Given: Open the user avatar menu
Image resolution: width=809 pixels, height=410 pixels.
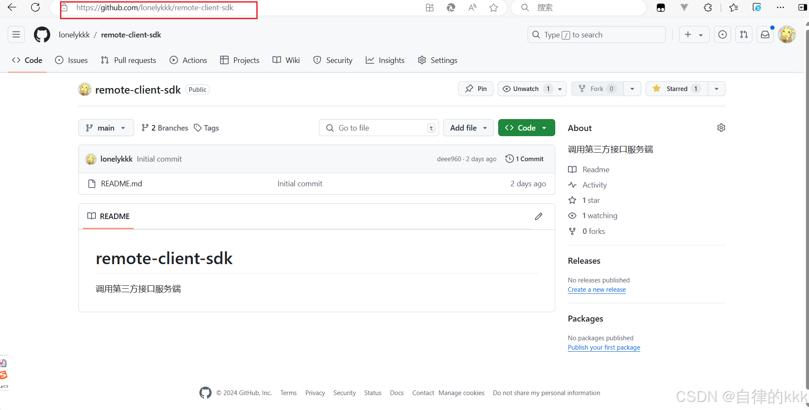Looking at the screenshot, I should click(787, 34).
